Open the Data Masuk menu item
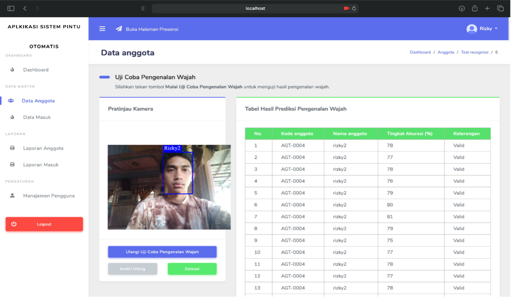This screenshot has height=298, width=512. point(37,117)
